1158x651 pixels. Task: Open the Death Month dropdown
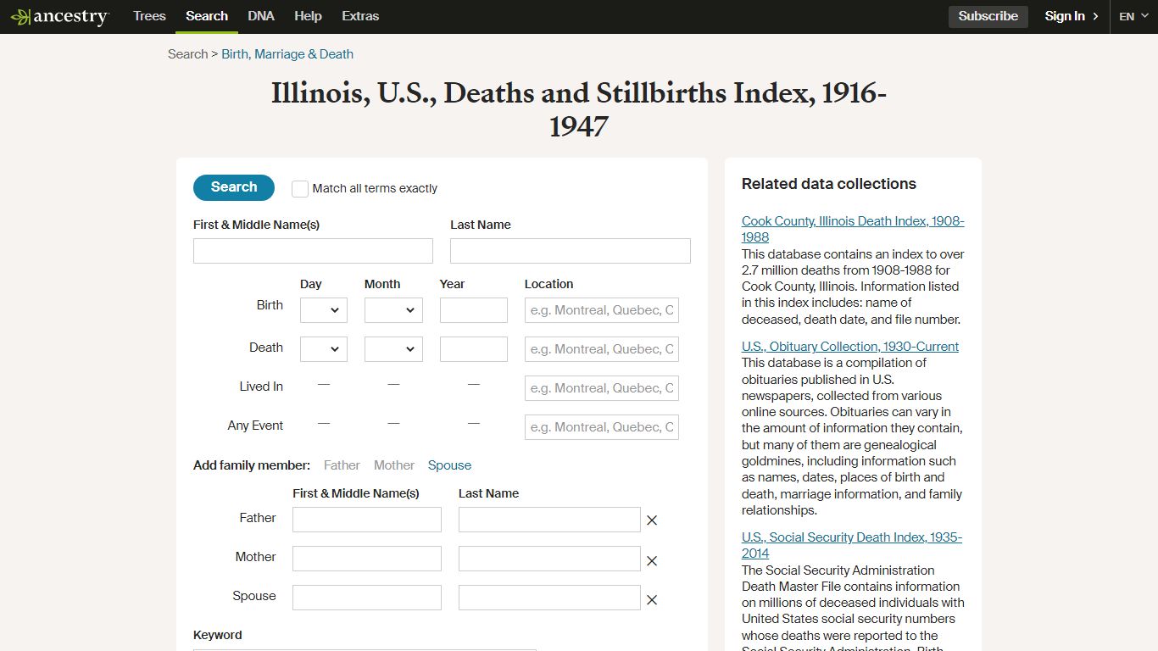tap(393, 349)
